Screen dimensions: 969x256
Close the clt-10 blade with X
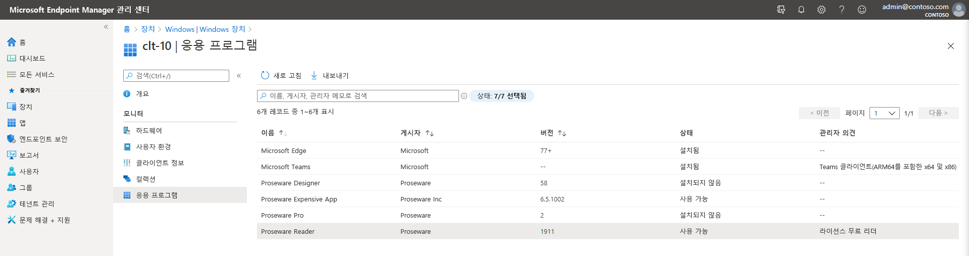point(951,46)
